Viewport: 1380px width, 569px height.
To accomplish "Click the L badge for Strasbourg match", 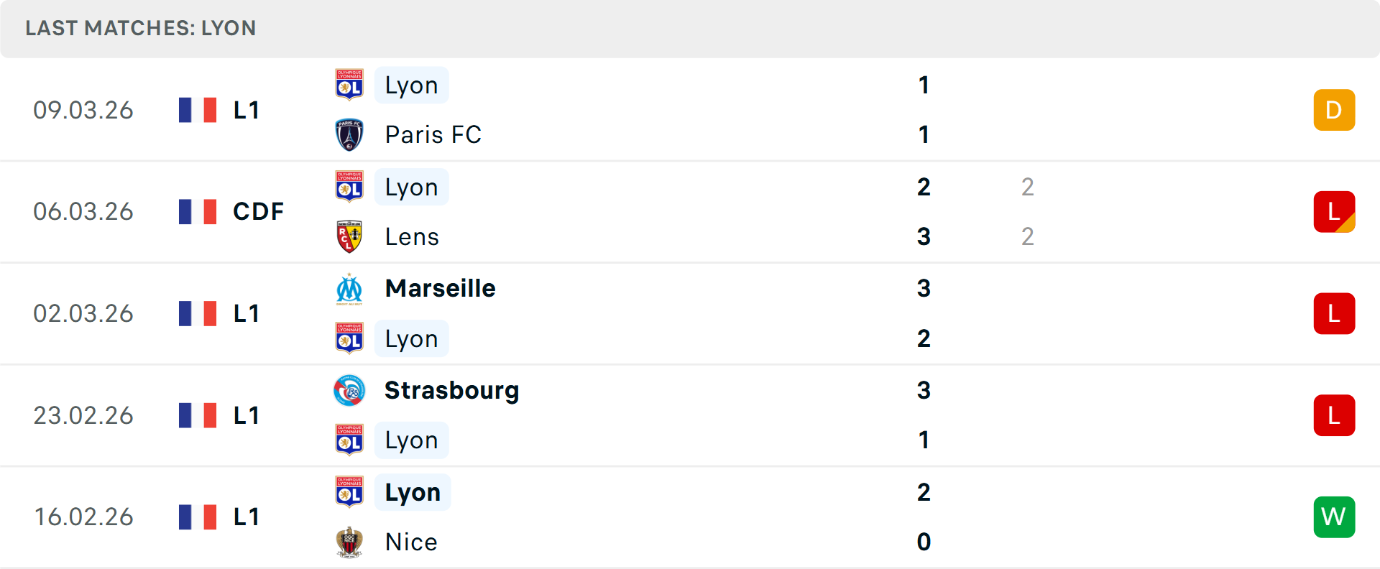I will coord(1334,415).
